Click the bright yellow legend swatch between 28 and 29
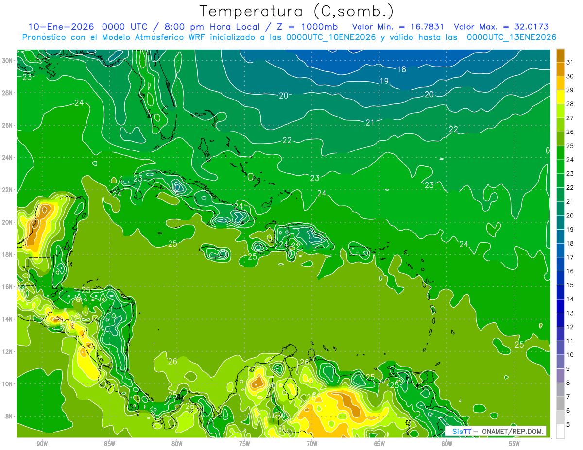583x450 pixels. pyautogui.click(x=560, y=97)
